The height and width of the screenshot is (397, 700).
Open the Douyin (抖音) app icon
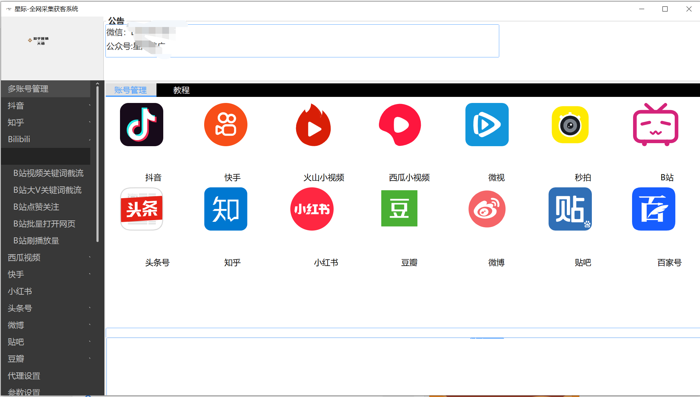141,125
